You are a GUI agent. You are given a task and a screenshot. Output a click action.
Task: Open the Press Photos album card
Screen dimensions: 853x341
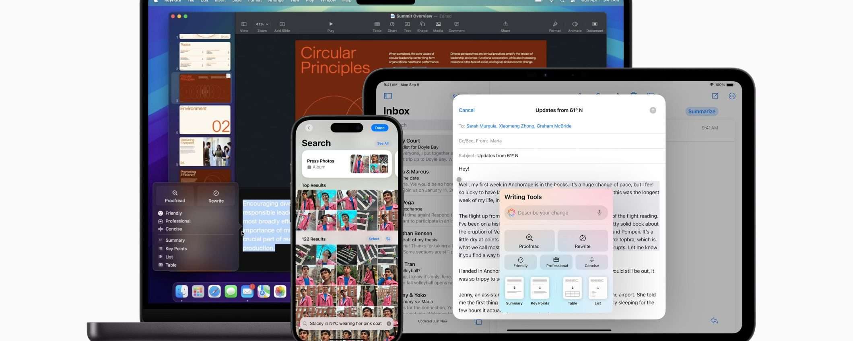click(347, 164)
